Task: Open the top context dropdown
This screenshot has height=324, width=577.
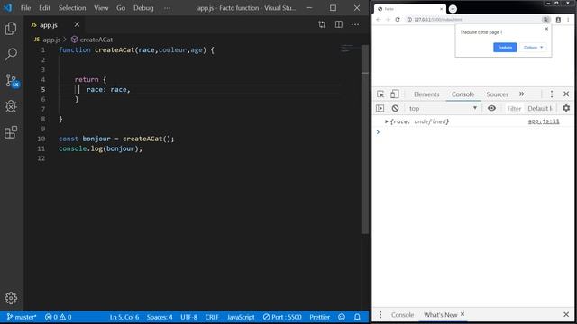Action: 443,108
